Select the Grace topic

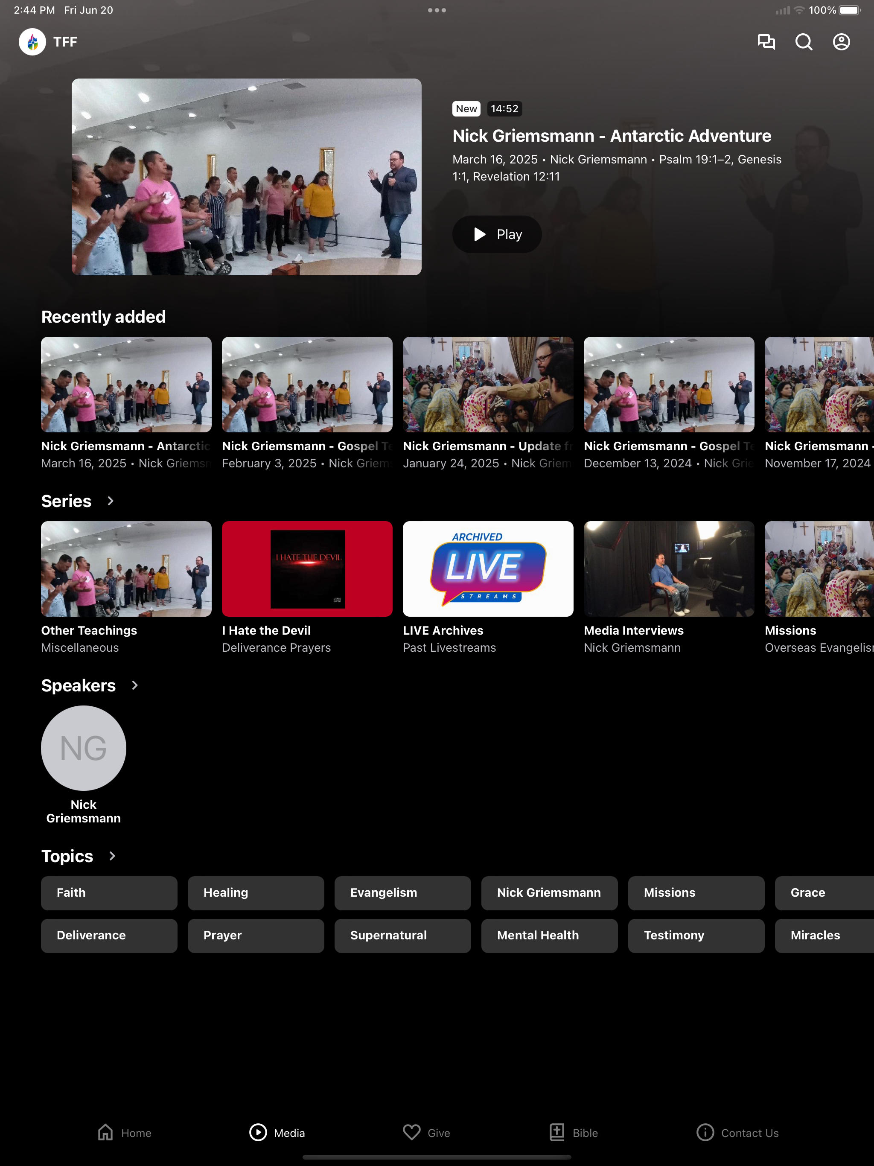[824, 893]
